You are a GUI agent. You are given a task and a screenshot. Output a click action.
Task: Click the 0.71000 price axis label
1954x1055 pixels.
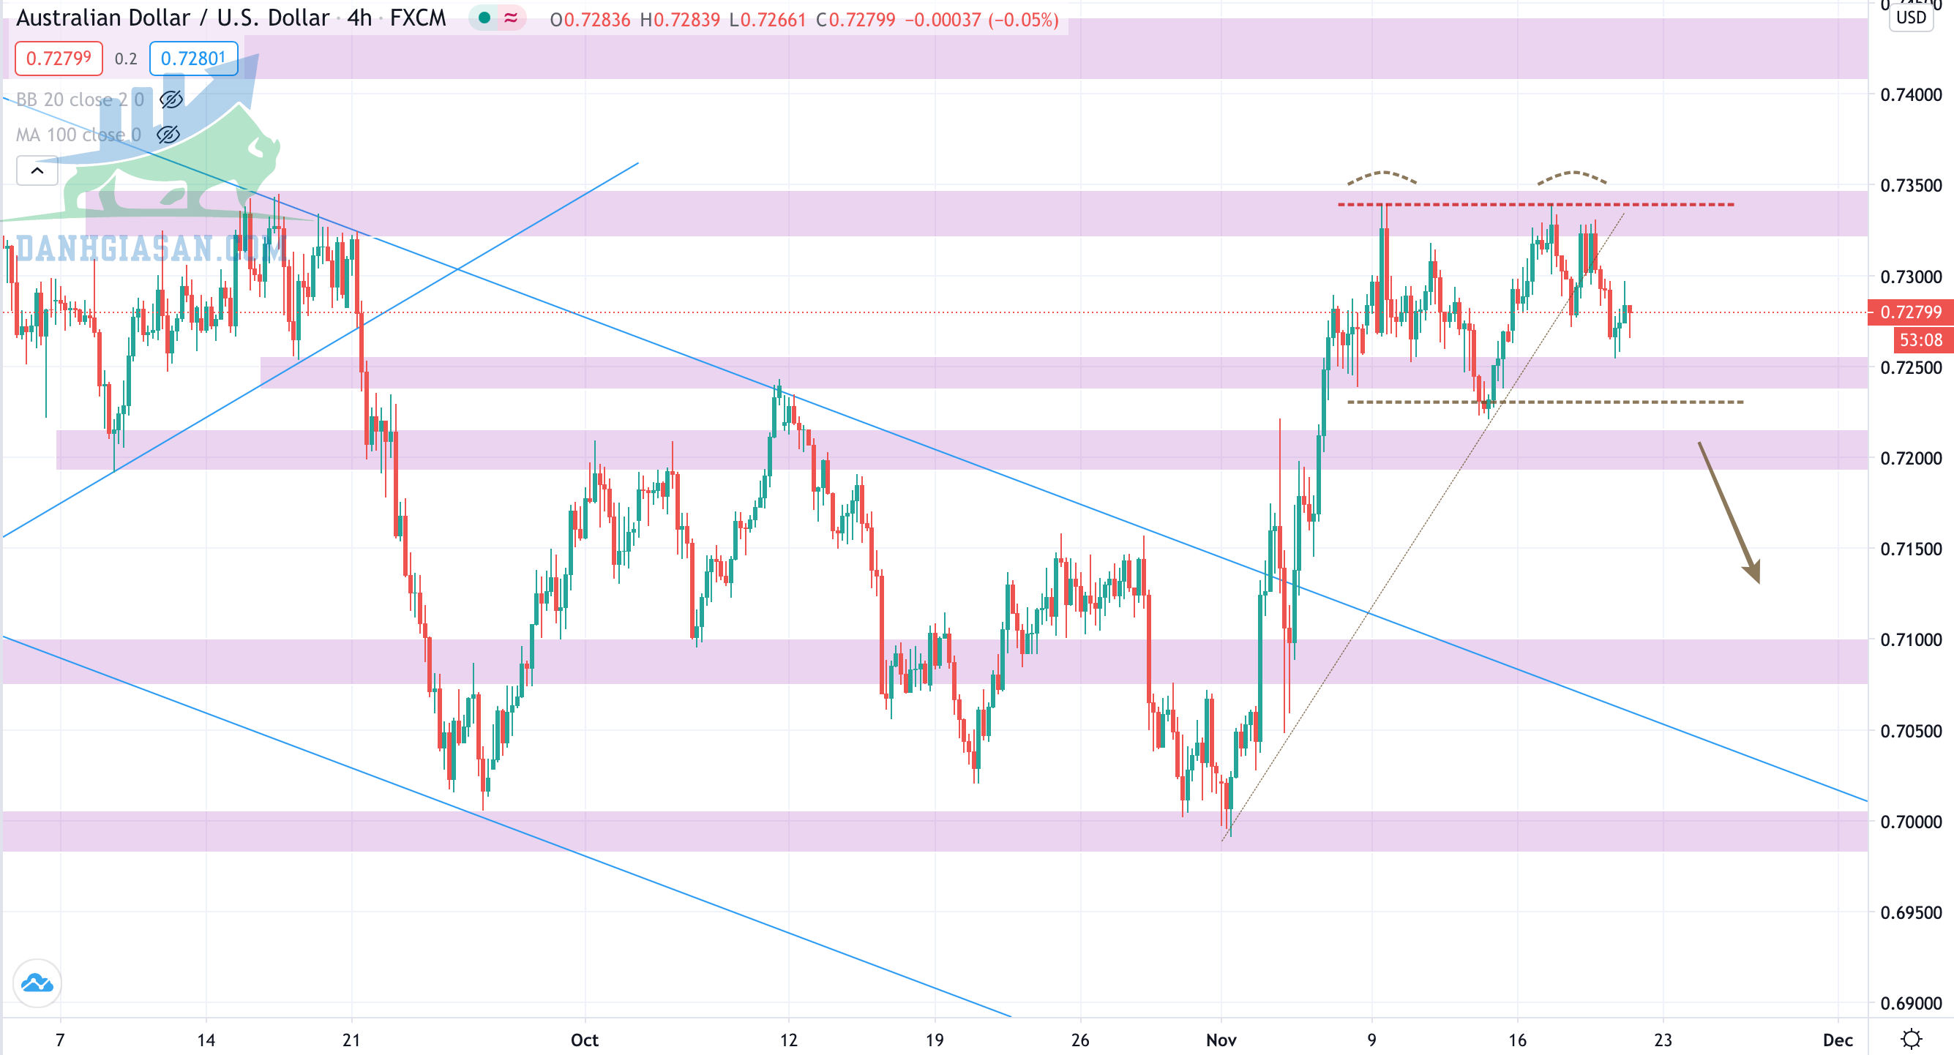tap(1911, 639)
